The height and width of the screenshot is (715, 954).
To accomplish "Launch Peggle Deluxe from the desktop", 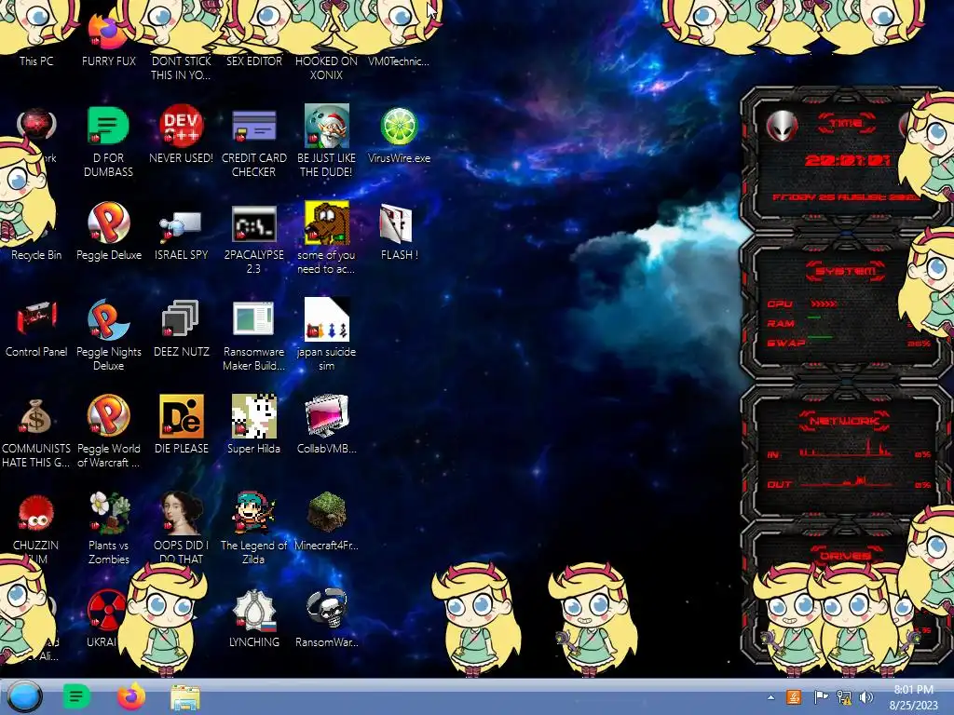I will tap(108, 223).
